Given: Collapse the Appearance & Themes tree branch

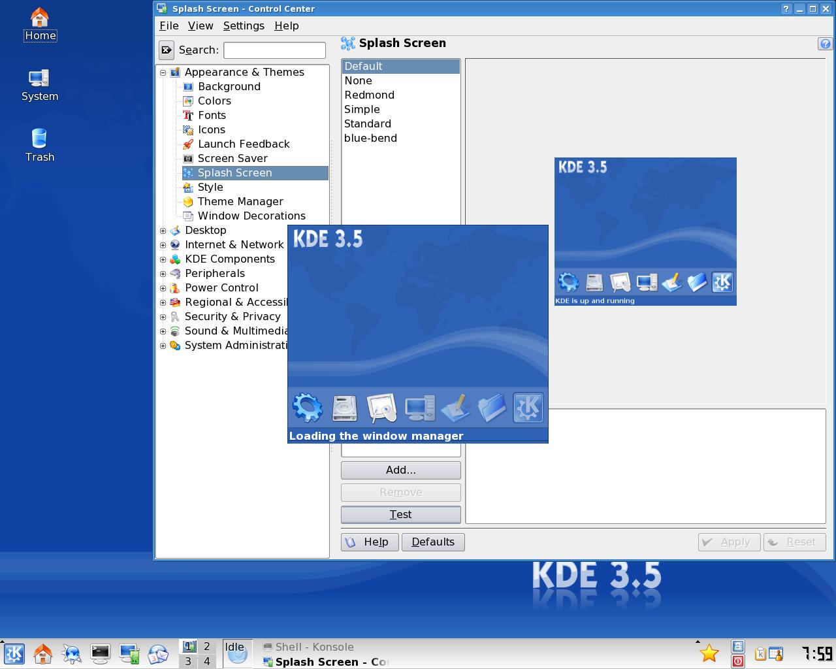Looking at the screenshot, I should pyautogui.click(x=163, y=73).
